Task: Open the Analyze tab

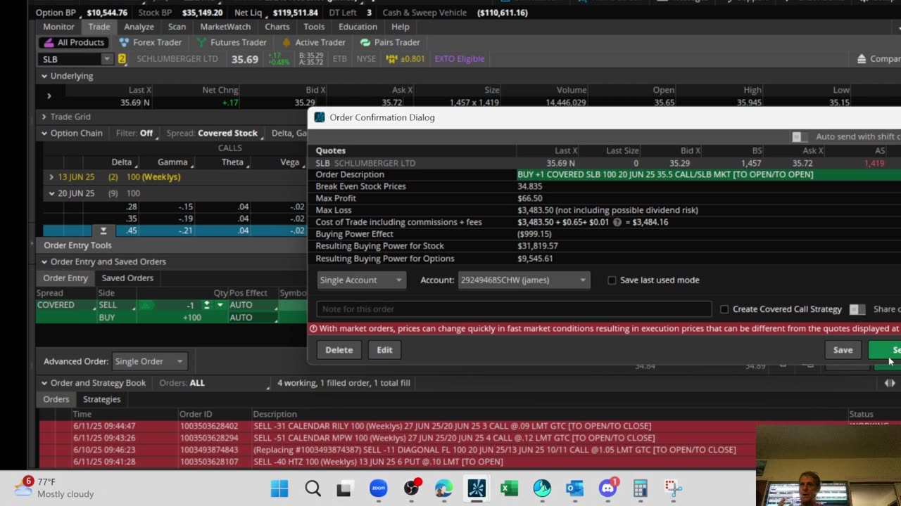Action: click(139, 27)
